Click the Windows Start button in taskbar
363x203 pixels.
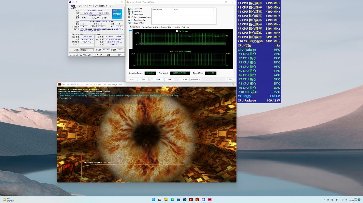tap(153, 200)
